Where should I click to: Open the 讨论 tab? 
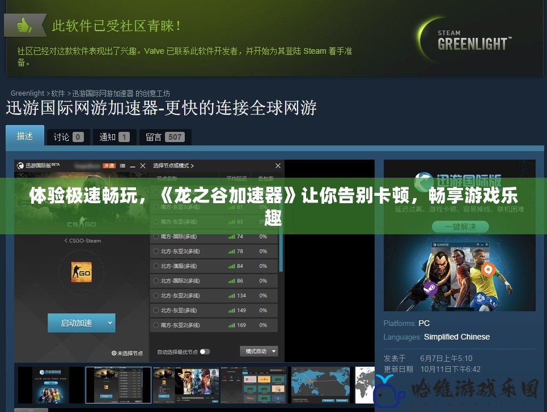click(x=68, y=137)
